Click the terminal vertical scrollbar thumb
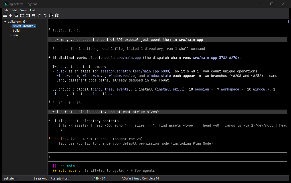This screenshot has height=183, width=291. pos(288,22)
